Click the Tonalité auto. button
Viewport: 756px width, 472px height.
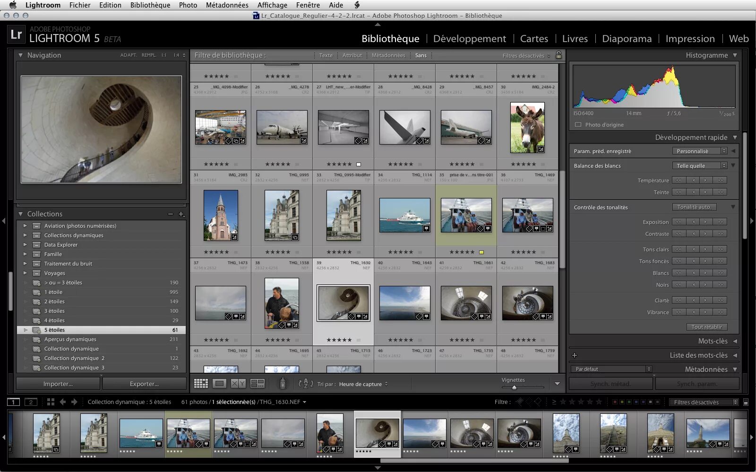694,207
